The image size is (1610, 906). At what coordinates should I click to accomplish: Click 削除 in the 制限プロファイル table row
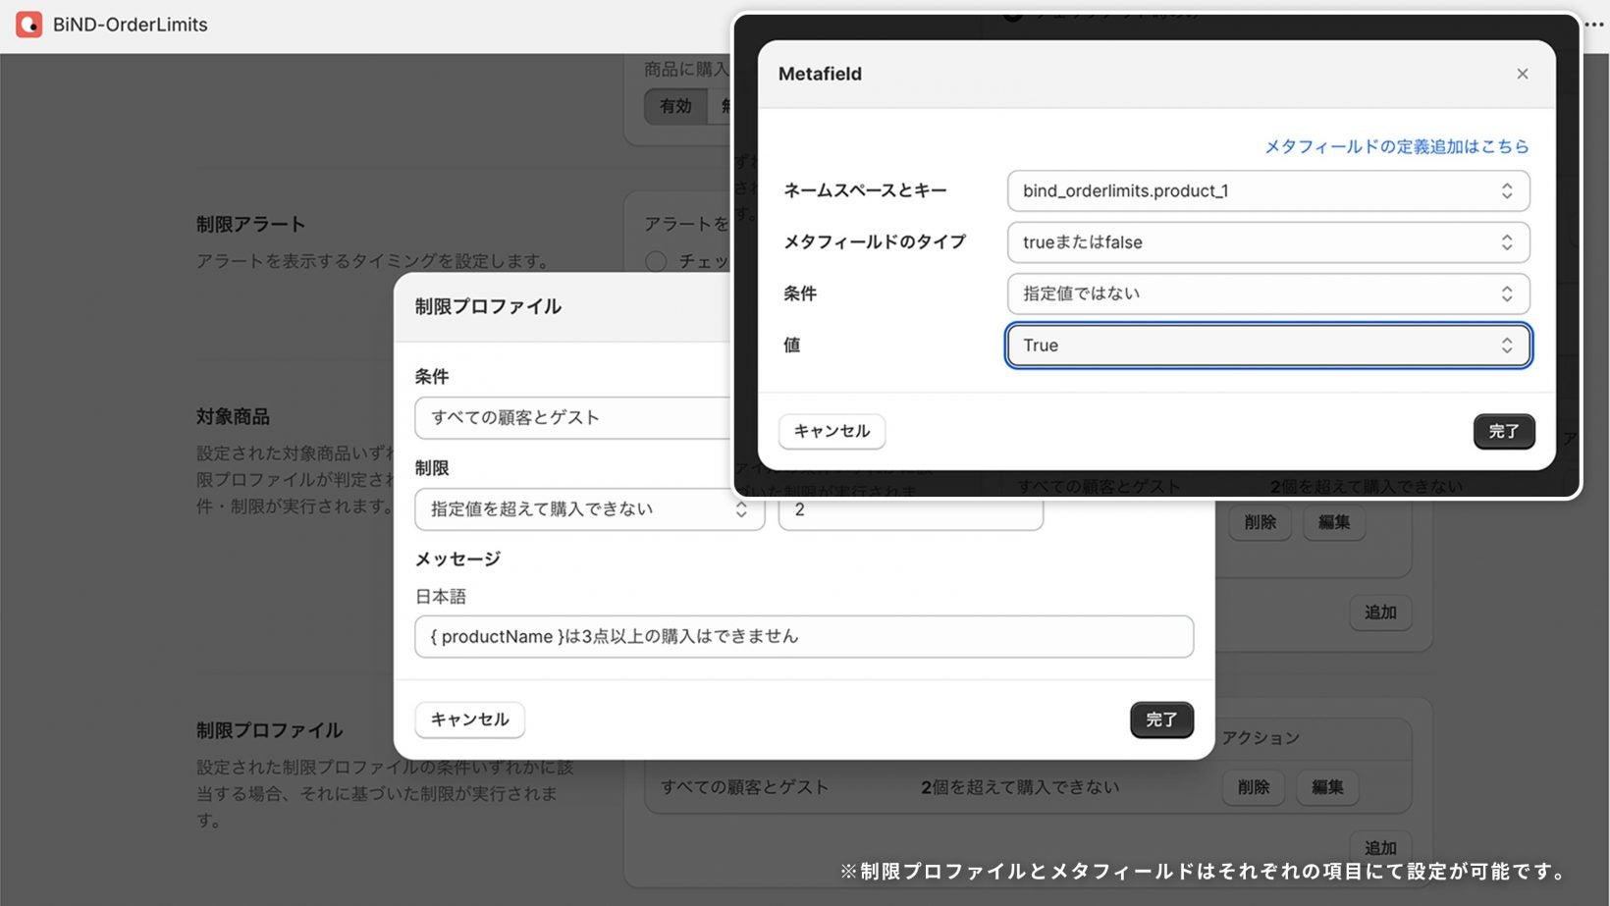tap(1253, 787)
